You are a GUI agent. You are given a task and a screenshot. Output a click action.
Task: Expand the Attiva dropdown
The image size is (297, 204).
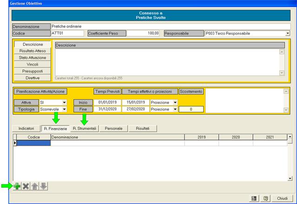tap(64, 102)
